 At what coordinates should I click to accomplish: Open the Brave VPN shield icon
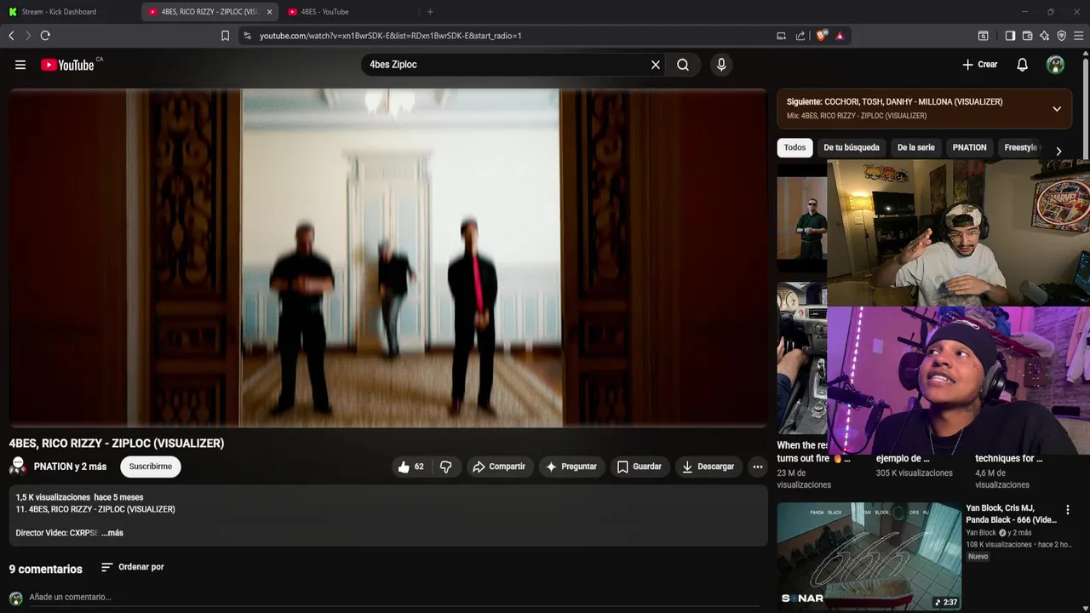(1061, 36)
